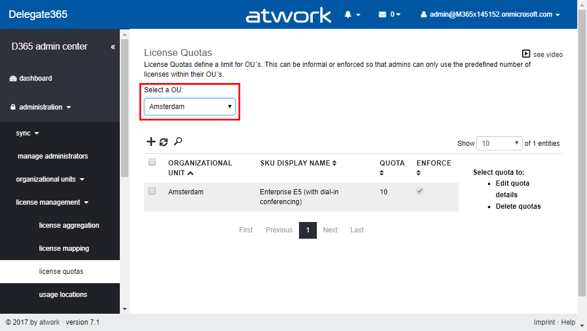Click the magnifier search icon

tap(178, 141)
